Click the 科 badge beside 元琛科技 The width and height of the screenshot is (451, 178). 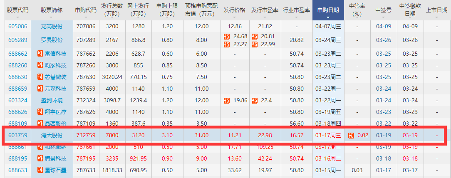[40, 89]
